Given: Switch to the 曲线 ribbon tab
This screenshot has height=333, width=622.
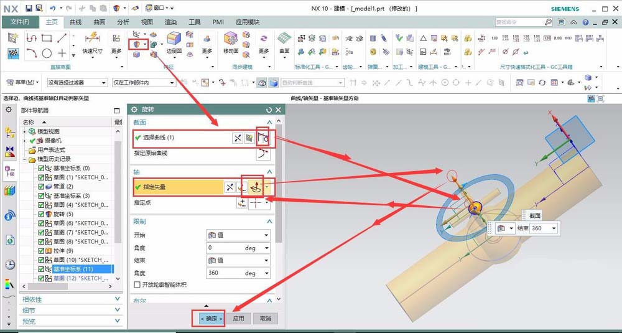Looking at the screenshot, I should tap(75, 22).
